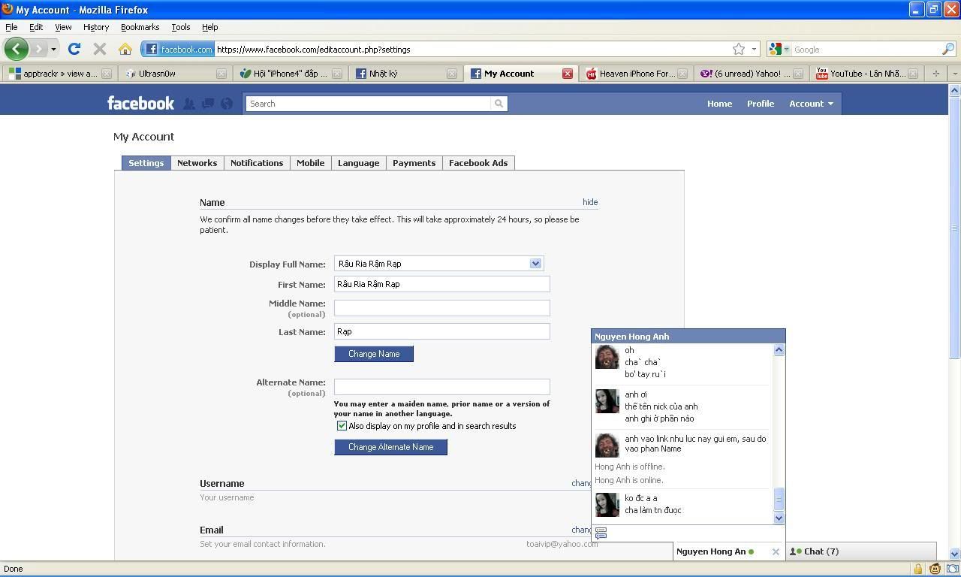Open the Tools menu
Viewport: 961px width, 577px height.
pos(180,27)
